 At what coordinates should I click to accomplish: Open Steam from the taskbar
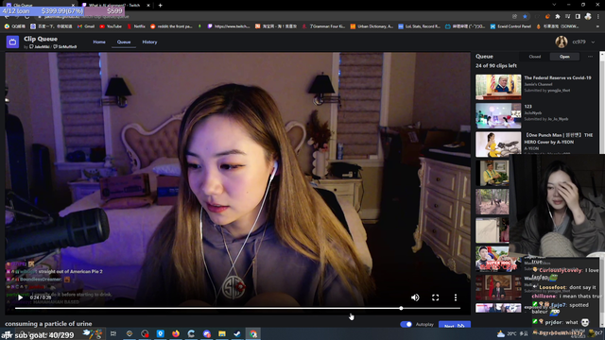(237, 333)
